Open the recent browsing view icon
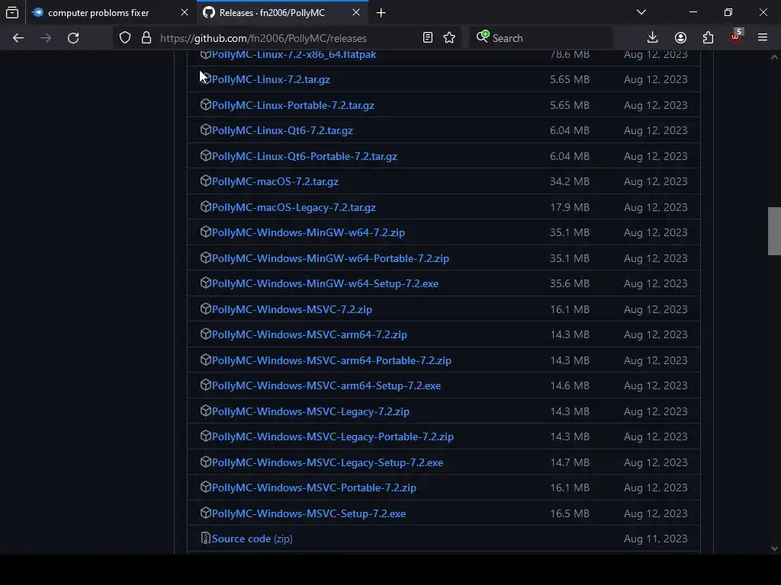 (12, 12)
